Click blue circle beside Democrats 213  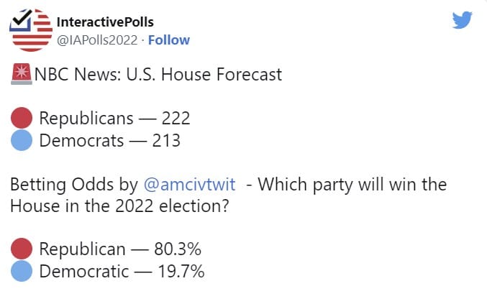[x=22, y=140]
